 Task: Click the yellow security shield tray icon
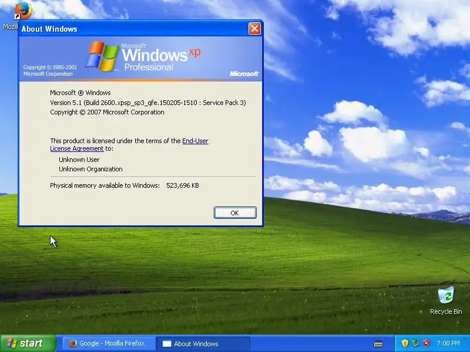point(405,343)
